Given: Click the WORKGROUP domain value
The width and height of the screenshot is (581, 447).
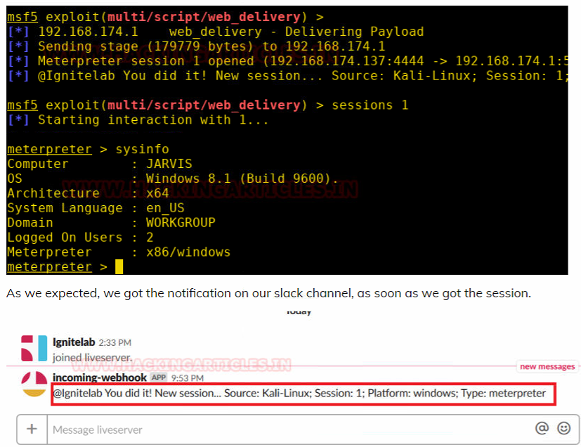Looking at the screenshot, I should coord(181,222).
